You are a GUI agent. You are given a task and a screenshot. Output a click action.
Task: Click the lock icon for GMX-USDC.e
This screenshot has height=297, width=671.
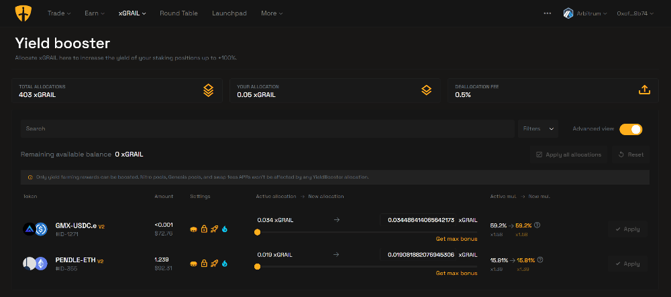[204, 229]
